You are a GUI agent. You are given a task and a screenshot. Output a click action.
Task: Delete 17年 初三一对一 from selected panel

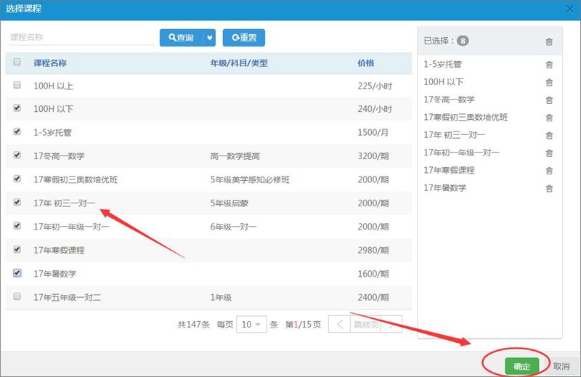click(549, 135)
